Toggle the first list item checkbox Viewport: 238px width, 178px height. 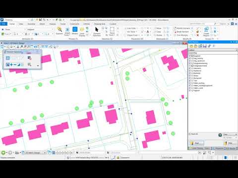[190, 56]
